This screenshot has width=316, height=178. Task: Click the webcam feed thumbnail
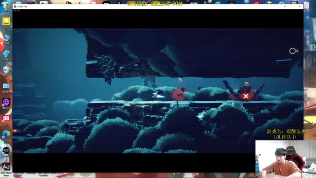[x=286, y=159]
